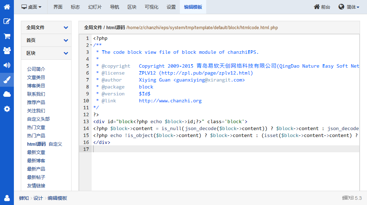Open the edit/content pencil icon

(x=7, y=21)
